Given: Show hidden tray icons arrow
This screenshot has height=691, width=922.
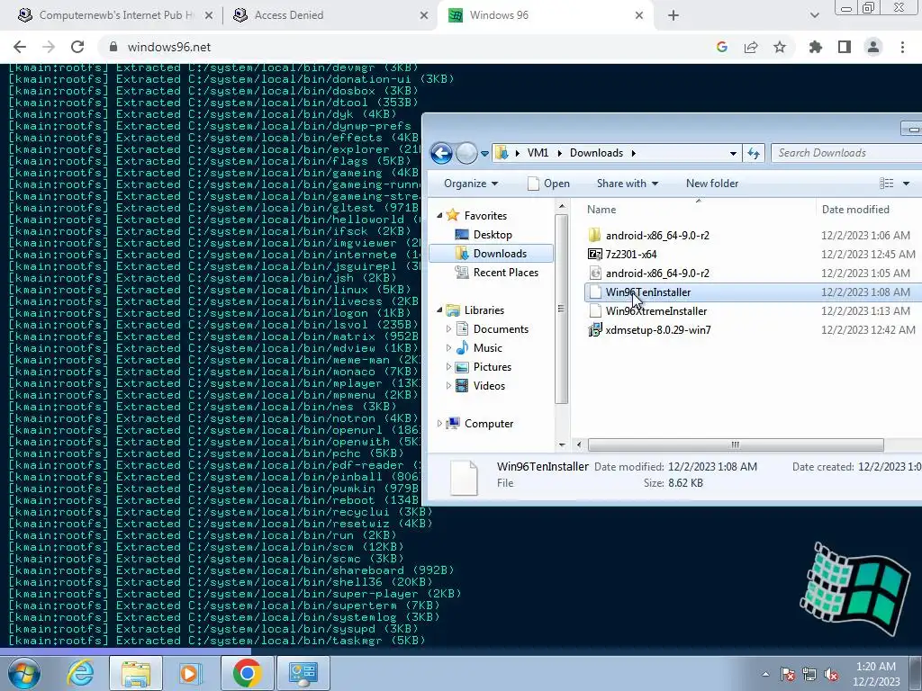Looking at the screenshot, I should click(765, 674).
